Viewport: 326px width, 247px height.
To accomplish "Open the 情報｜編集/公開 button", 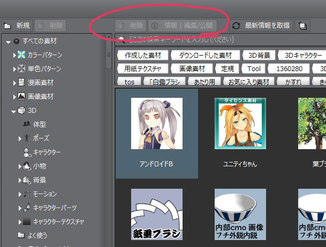I will tap(183, 26).
